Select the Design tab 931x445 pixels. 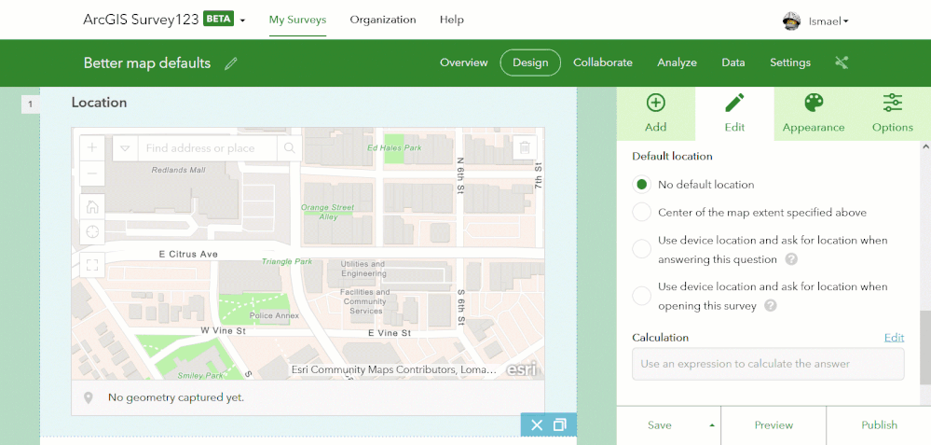[x=530, y=63]
